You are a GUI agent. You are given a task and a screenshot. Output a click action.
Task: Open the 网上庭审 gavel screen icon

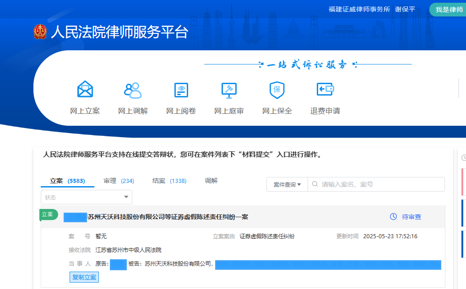click(x=229, y=91)
